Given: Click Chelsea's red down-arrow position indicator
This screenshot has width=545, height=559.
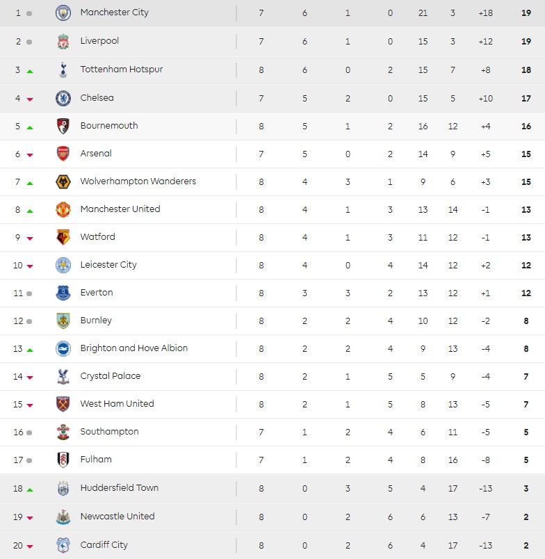Looking at the screenshot, I should point(30,99).
